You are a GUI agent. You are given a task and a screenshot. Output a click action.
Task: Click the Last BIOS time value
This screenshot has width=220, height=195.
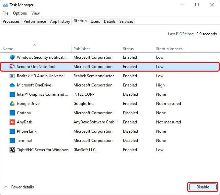206,34
